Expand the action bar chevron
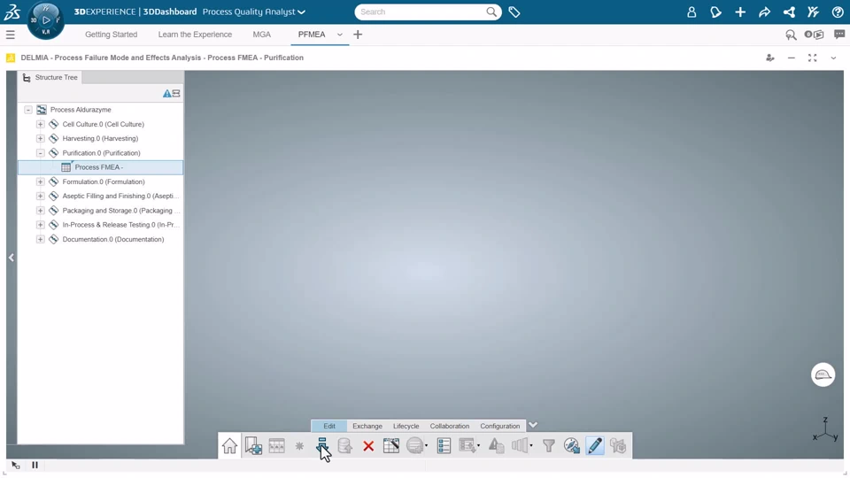Viewport: 850px width, 478px height. click(533, 426)
